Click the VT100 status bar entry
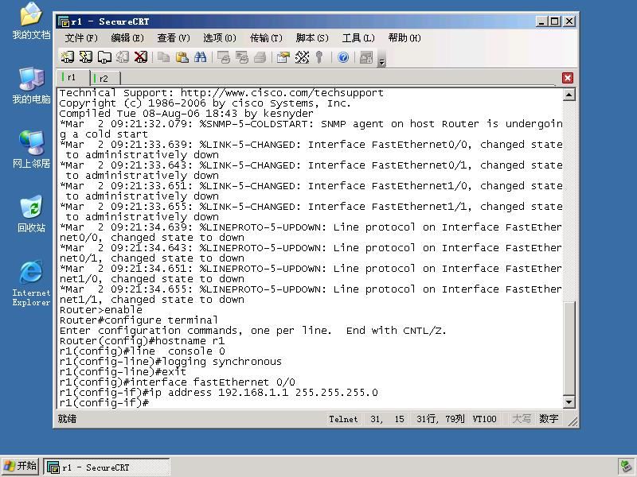This screenshot has width=637, height=477. pos(484,419)
